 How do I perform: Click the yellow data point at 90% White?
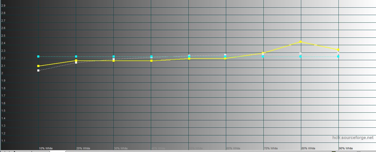(338, 50)
